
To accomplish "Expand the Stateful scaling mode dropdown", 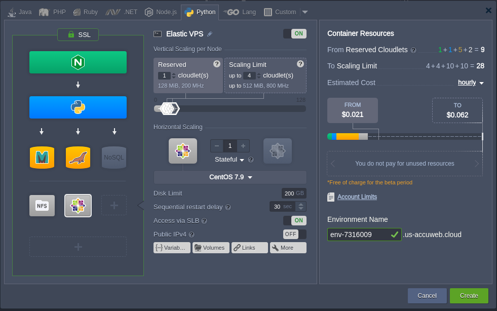I will pos(230,160).
